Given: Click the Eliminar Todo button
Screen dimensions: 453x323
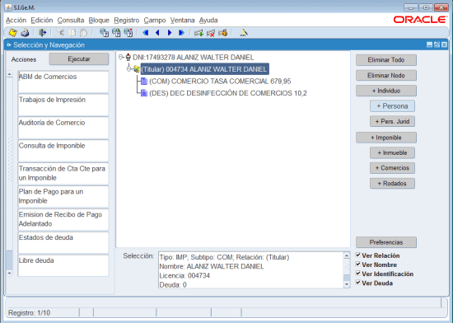Looking at the screenshot, I should 386,60.
